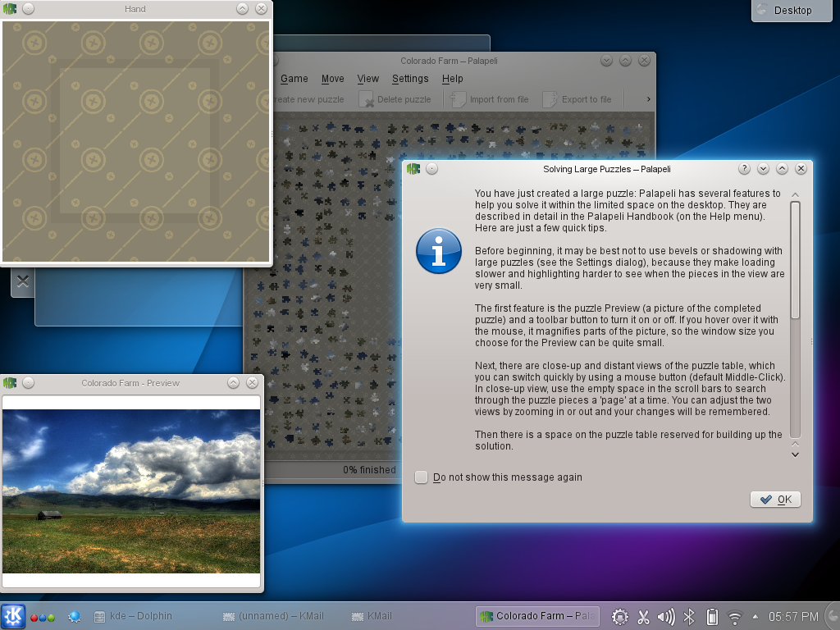This screenshot has height=630, width=840.
Task: Click the Import from file toolbar icon
Action: [x=458, y=99]
